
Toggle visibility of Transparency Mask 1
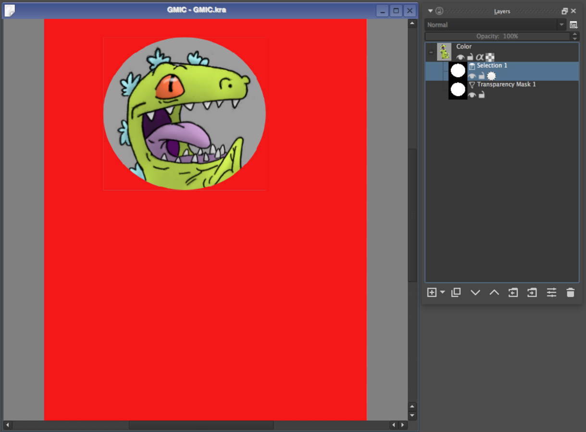pyautogui.click(x=472, y=95)
